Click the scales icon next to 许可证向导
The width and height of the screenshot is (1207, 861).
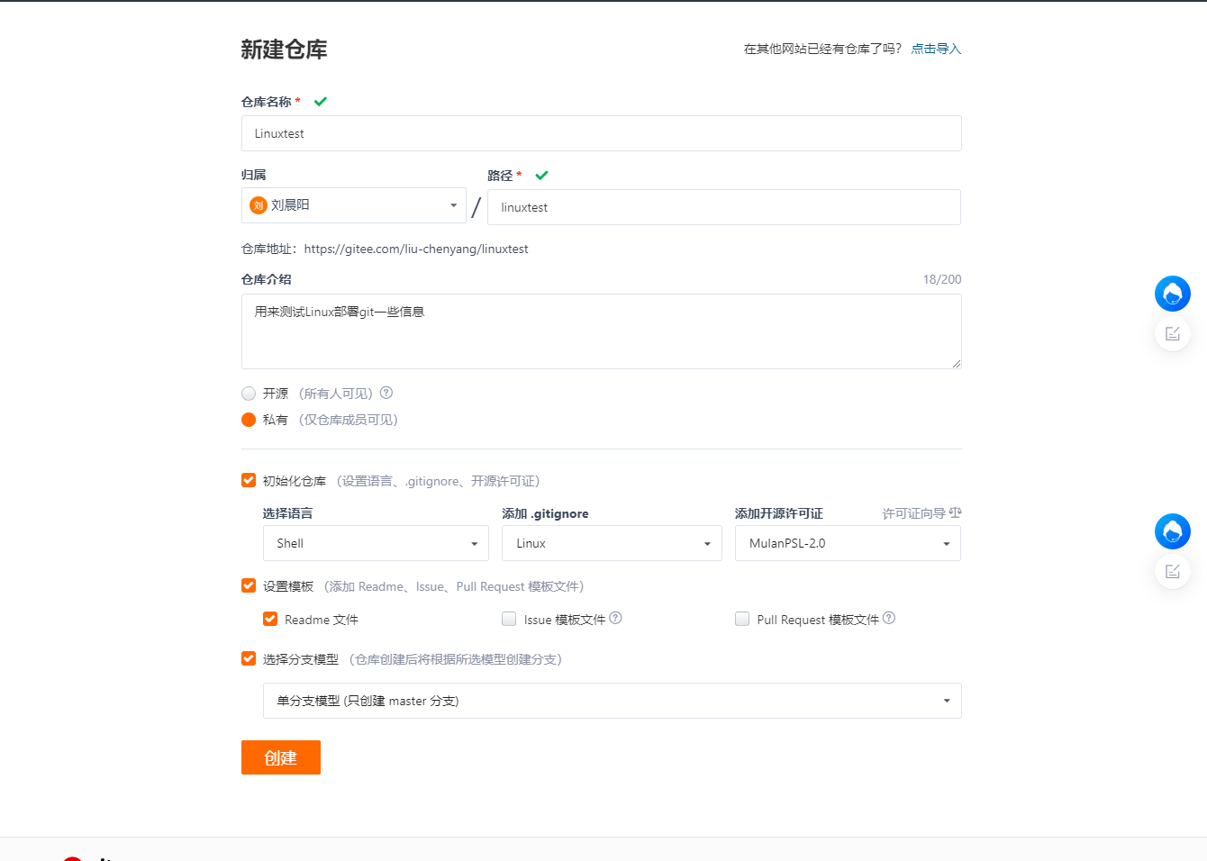tap(956, 512)
